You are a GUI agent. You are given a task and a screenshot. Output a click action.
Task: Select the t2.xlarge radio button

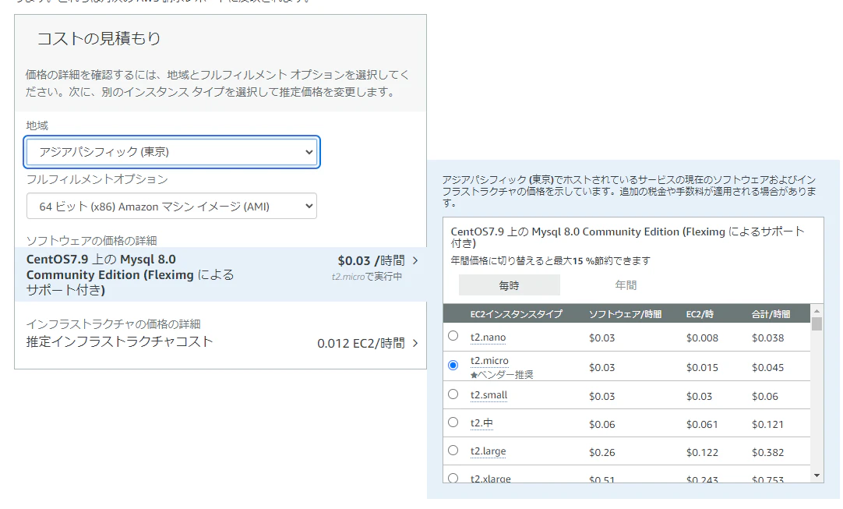pos(453,478)
